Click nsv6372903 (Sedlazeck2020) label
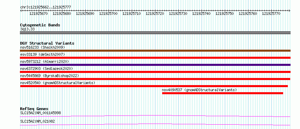Screen dimensions: 300x129 47,69
